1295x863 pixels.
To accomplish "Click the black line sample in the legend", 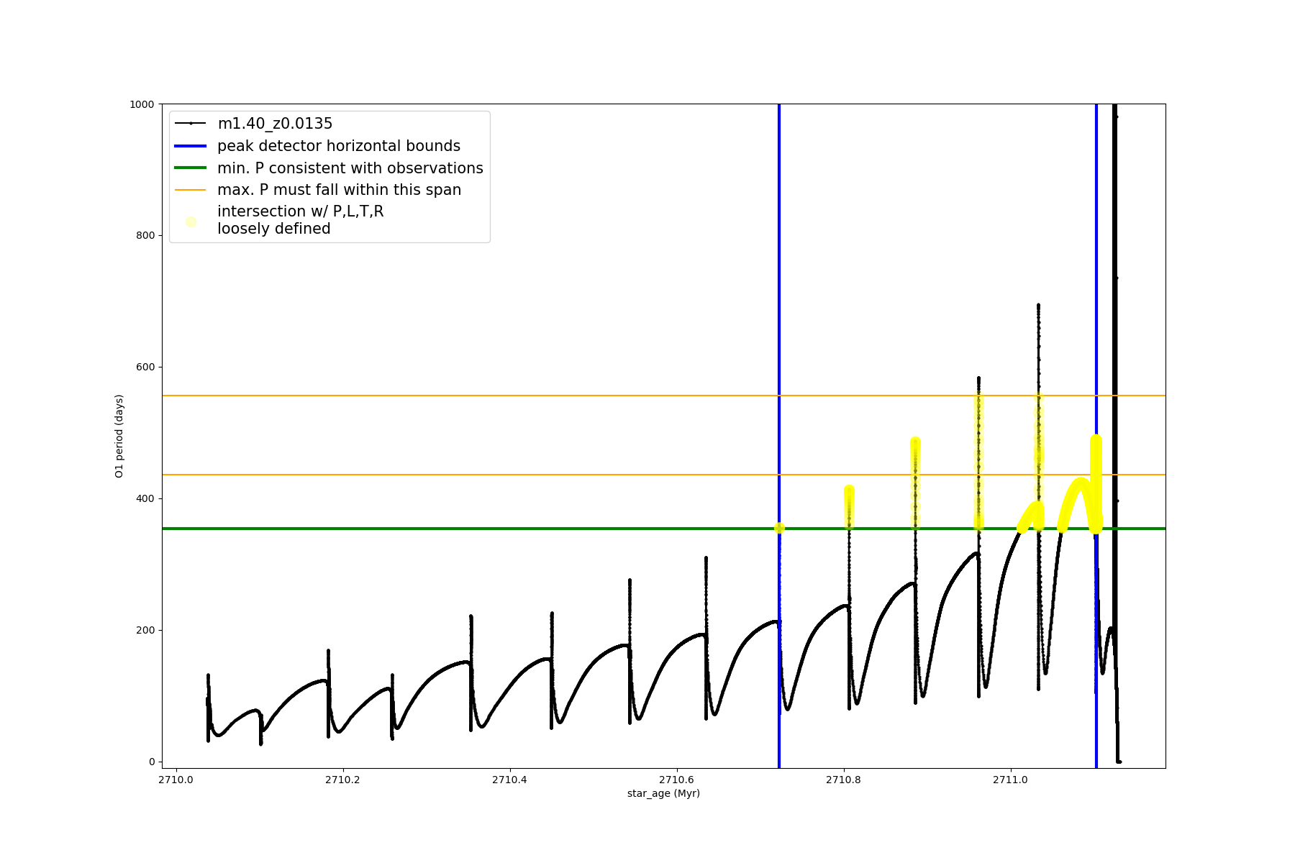I will (191, 124).
